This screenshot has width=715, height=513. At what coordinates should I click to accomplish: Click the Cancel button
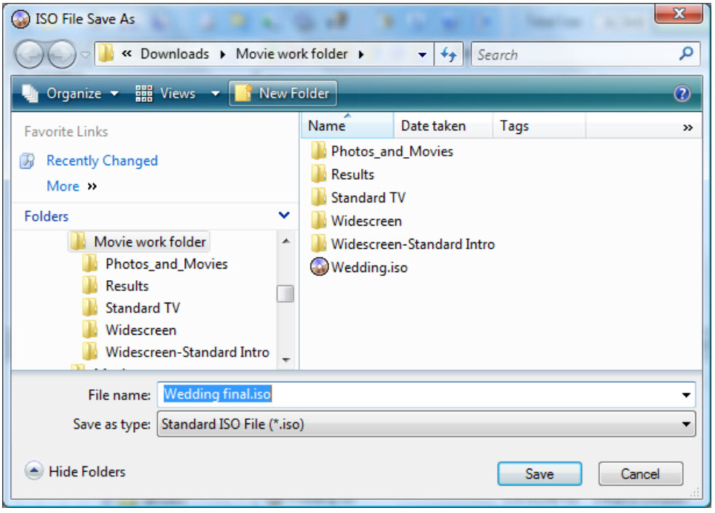640,474
